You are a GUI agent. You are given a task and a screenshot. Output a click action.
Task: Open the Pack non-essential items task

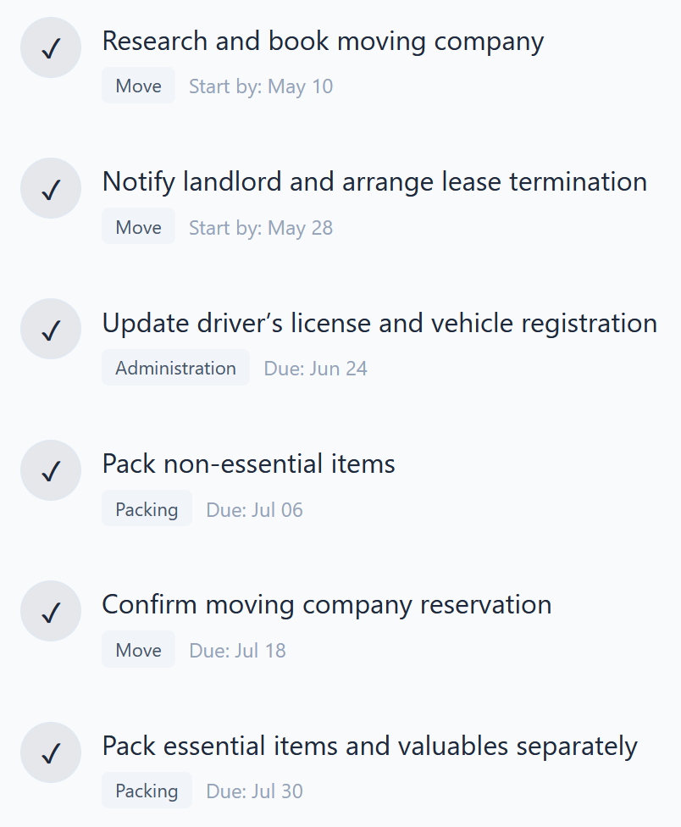tap(248, 463)
